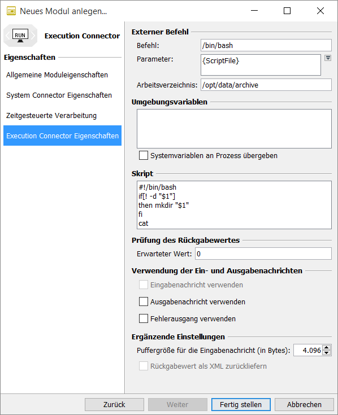Click the Zurück button
This screenshot has width=338, height=415.
[114, 404]
